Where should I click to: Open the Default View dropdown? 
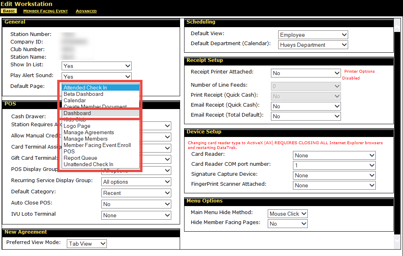click(313, 35)
